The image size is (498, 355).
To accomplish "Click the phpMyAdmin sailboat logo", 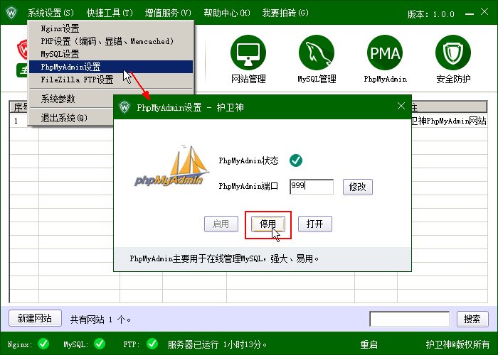I will tap(172, 165).
